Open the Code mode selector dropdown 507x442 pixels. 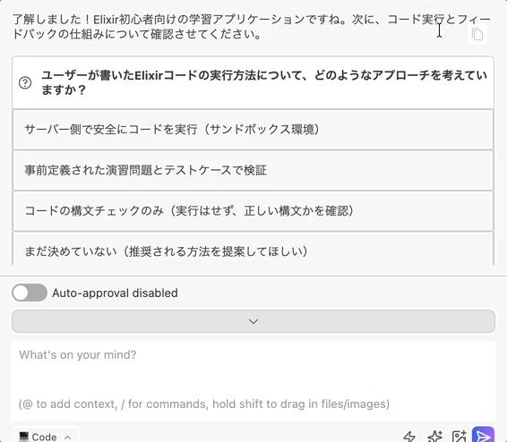point(46,436)
